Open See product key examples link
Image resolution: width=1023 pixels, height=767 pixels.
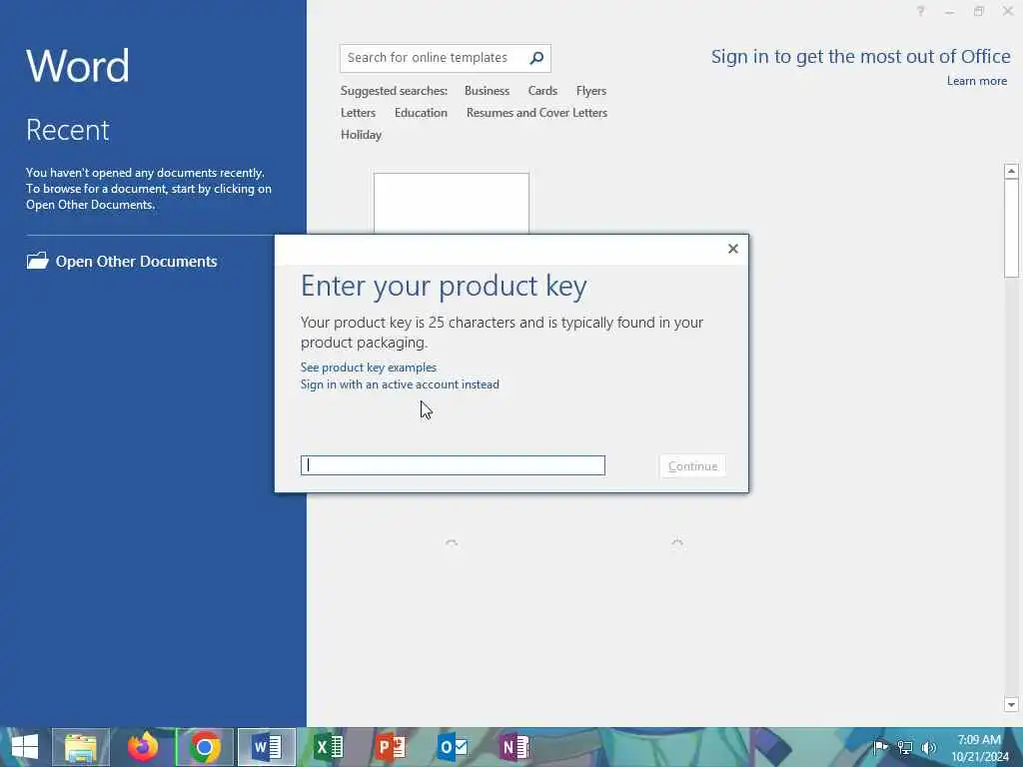(x=368, y=368)
